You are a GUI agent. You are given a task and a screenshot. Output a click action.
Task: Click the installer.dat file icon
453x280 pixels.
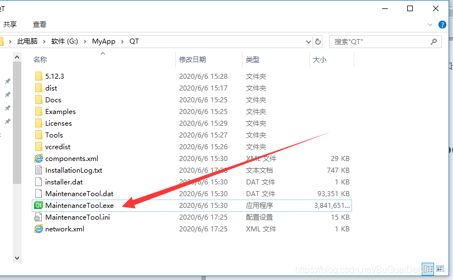click(x=38, y=182)
